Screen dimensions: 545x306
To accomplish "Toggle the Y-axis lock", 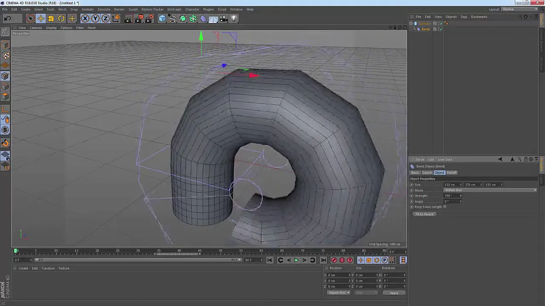I will point(95,18).
